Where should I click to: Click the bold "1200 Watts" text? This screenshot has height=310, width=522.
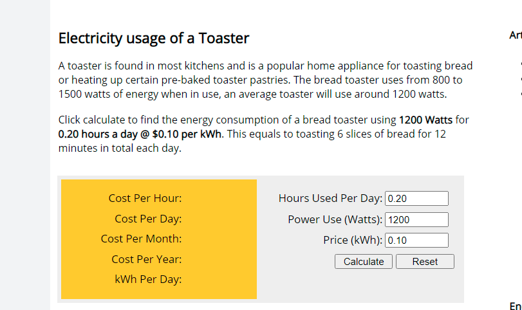click(x=425, y=120)
